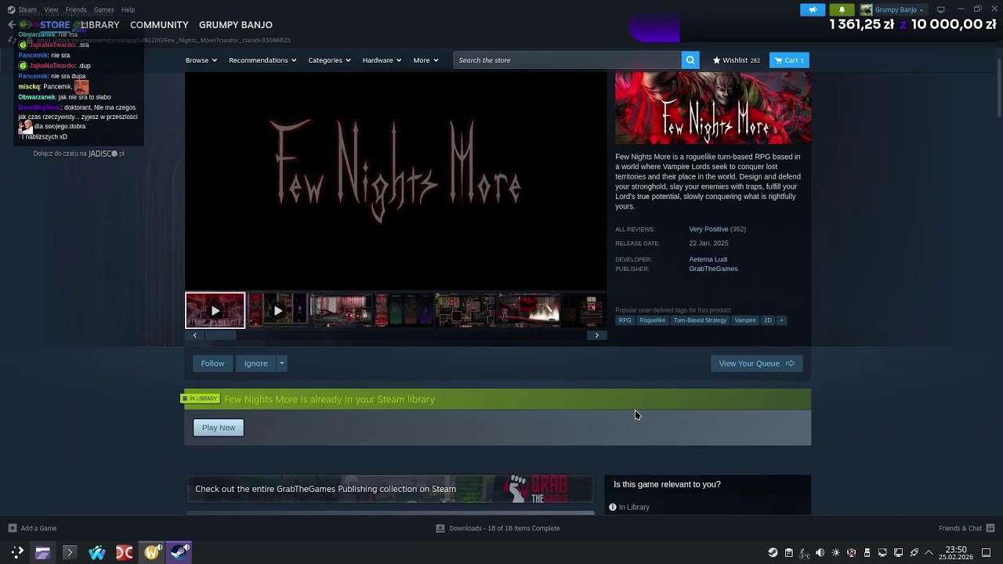
Task: Open Friends & Chat icon
Action: point(990,528)
